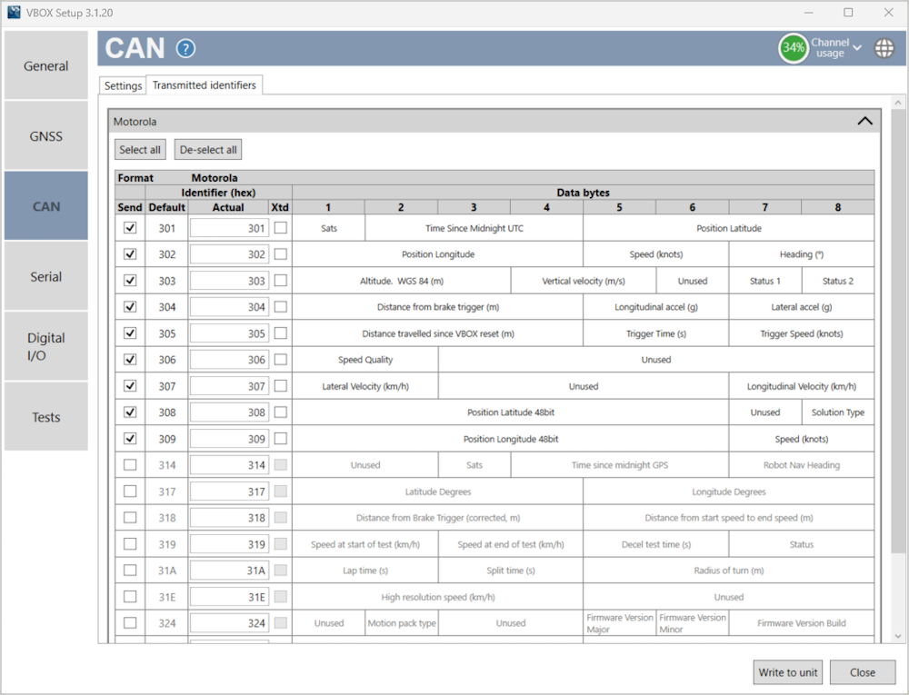Click the Speed Quality cell
The height and width of the screenshot is (695, 909).
pos(365,360)
